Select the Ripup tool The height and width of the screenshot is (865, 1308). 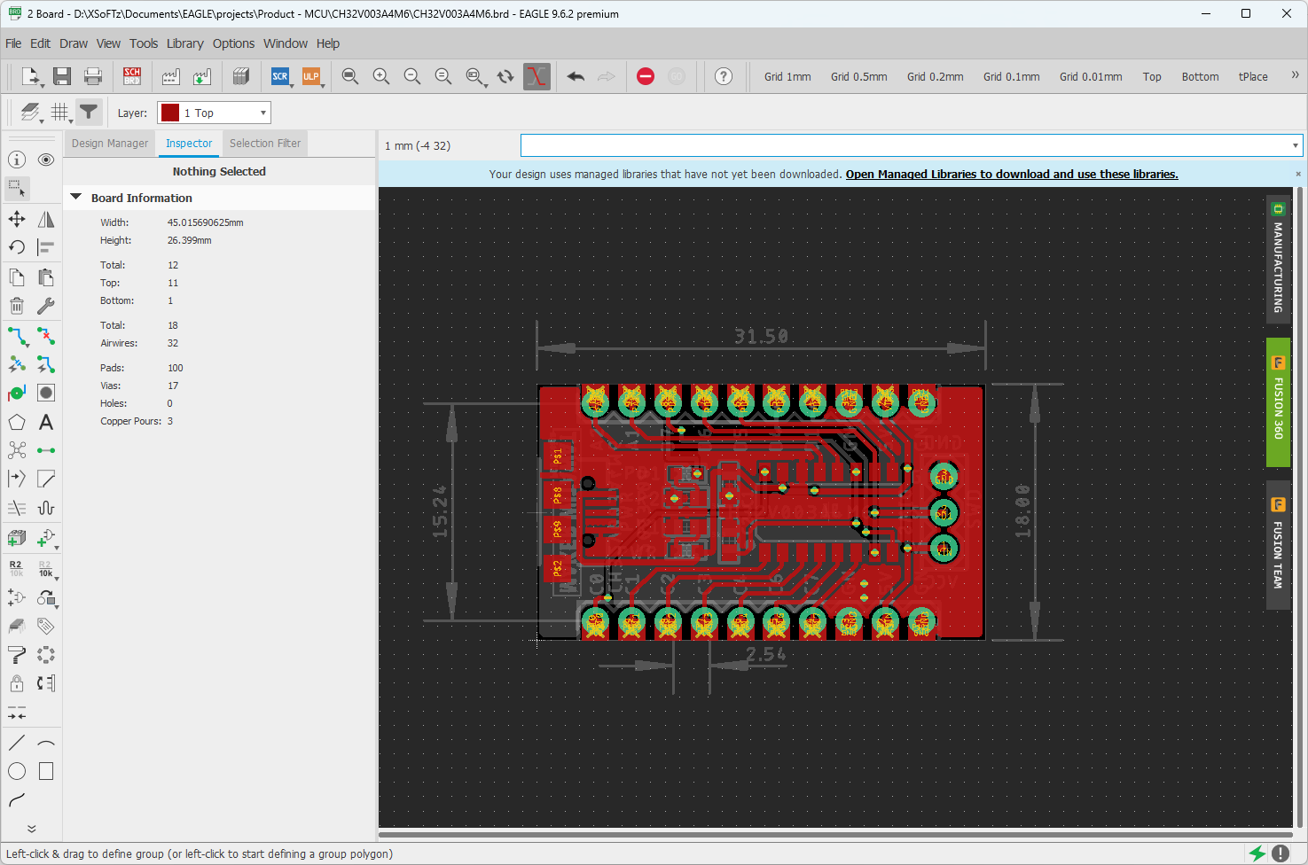tap(46, 336)
